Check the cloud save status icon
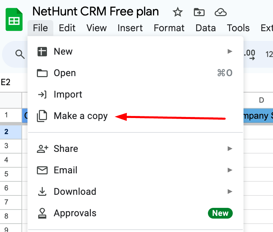The image size is (273, 232). (220, 12)
